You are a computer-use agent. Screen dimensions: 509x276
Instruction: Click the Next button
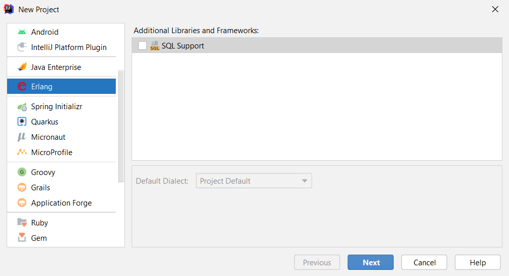pyautogui.click(x=371, y=262)
